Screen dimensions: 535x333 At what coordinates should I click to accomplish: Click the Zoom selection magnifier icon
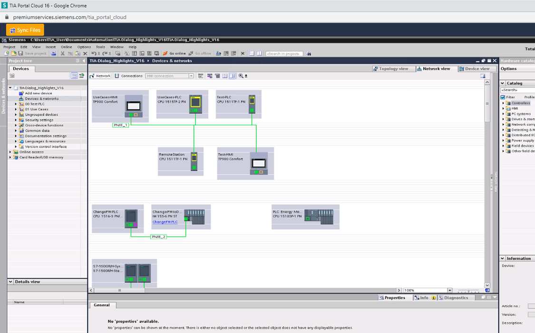click(x=241, y=76)
